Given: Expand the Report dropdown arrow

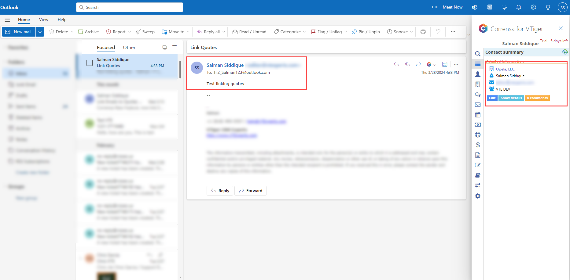Looking at the screenshot, I should click(130, 32).
